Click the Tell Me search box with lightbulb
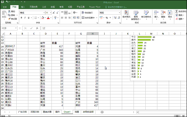The height and width of the screenshot is (117, 187). (116, 7)
